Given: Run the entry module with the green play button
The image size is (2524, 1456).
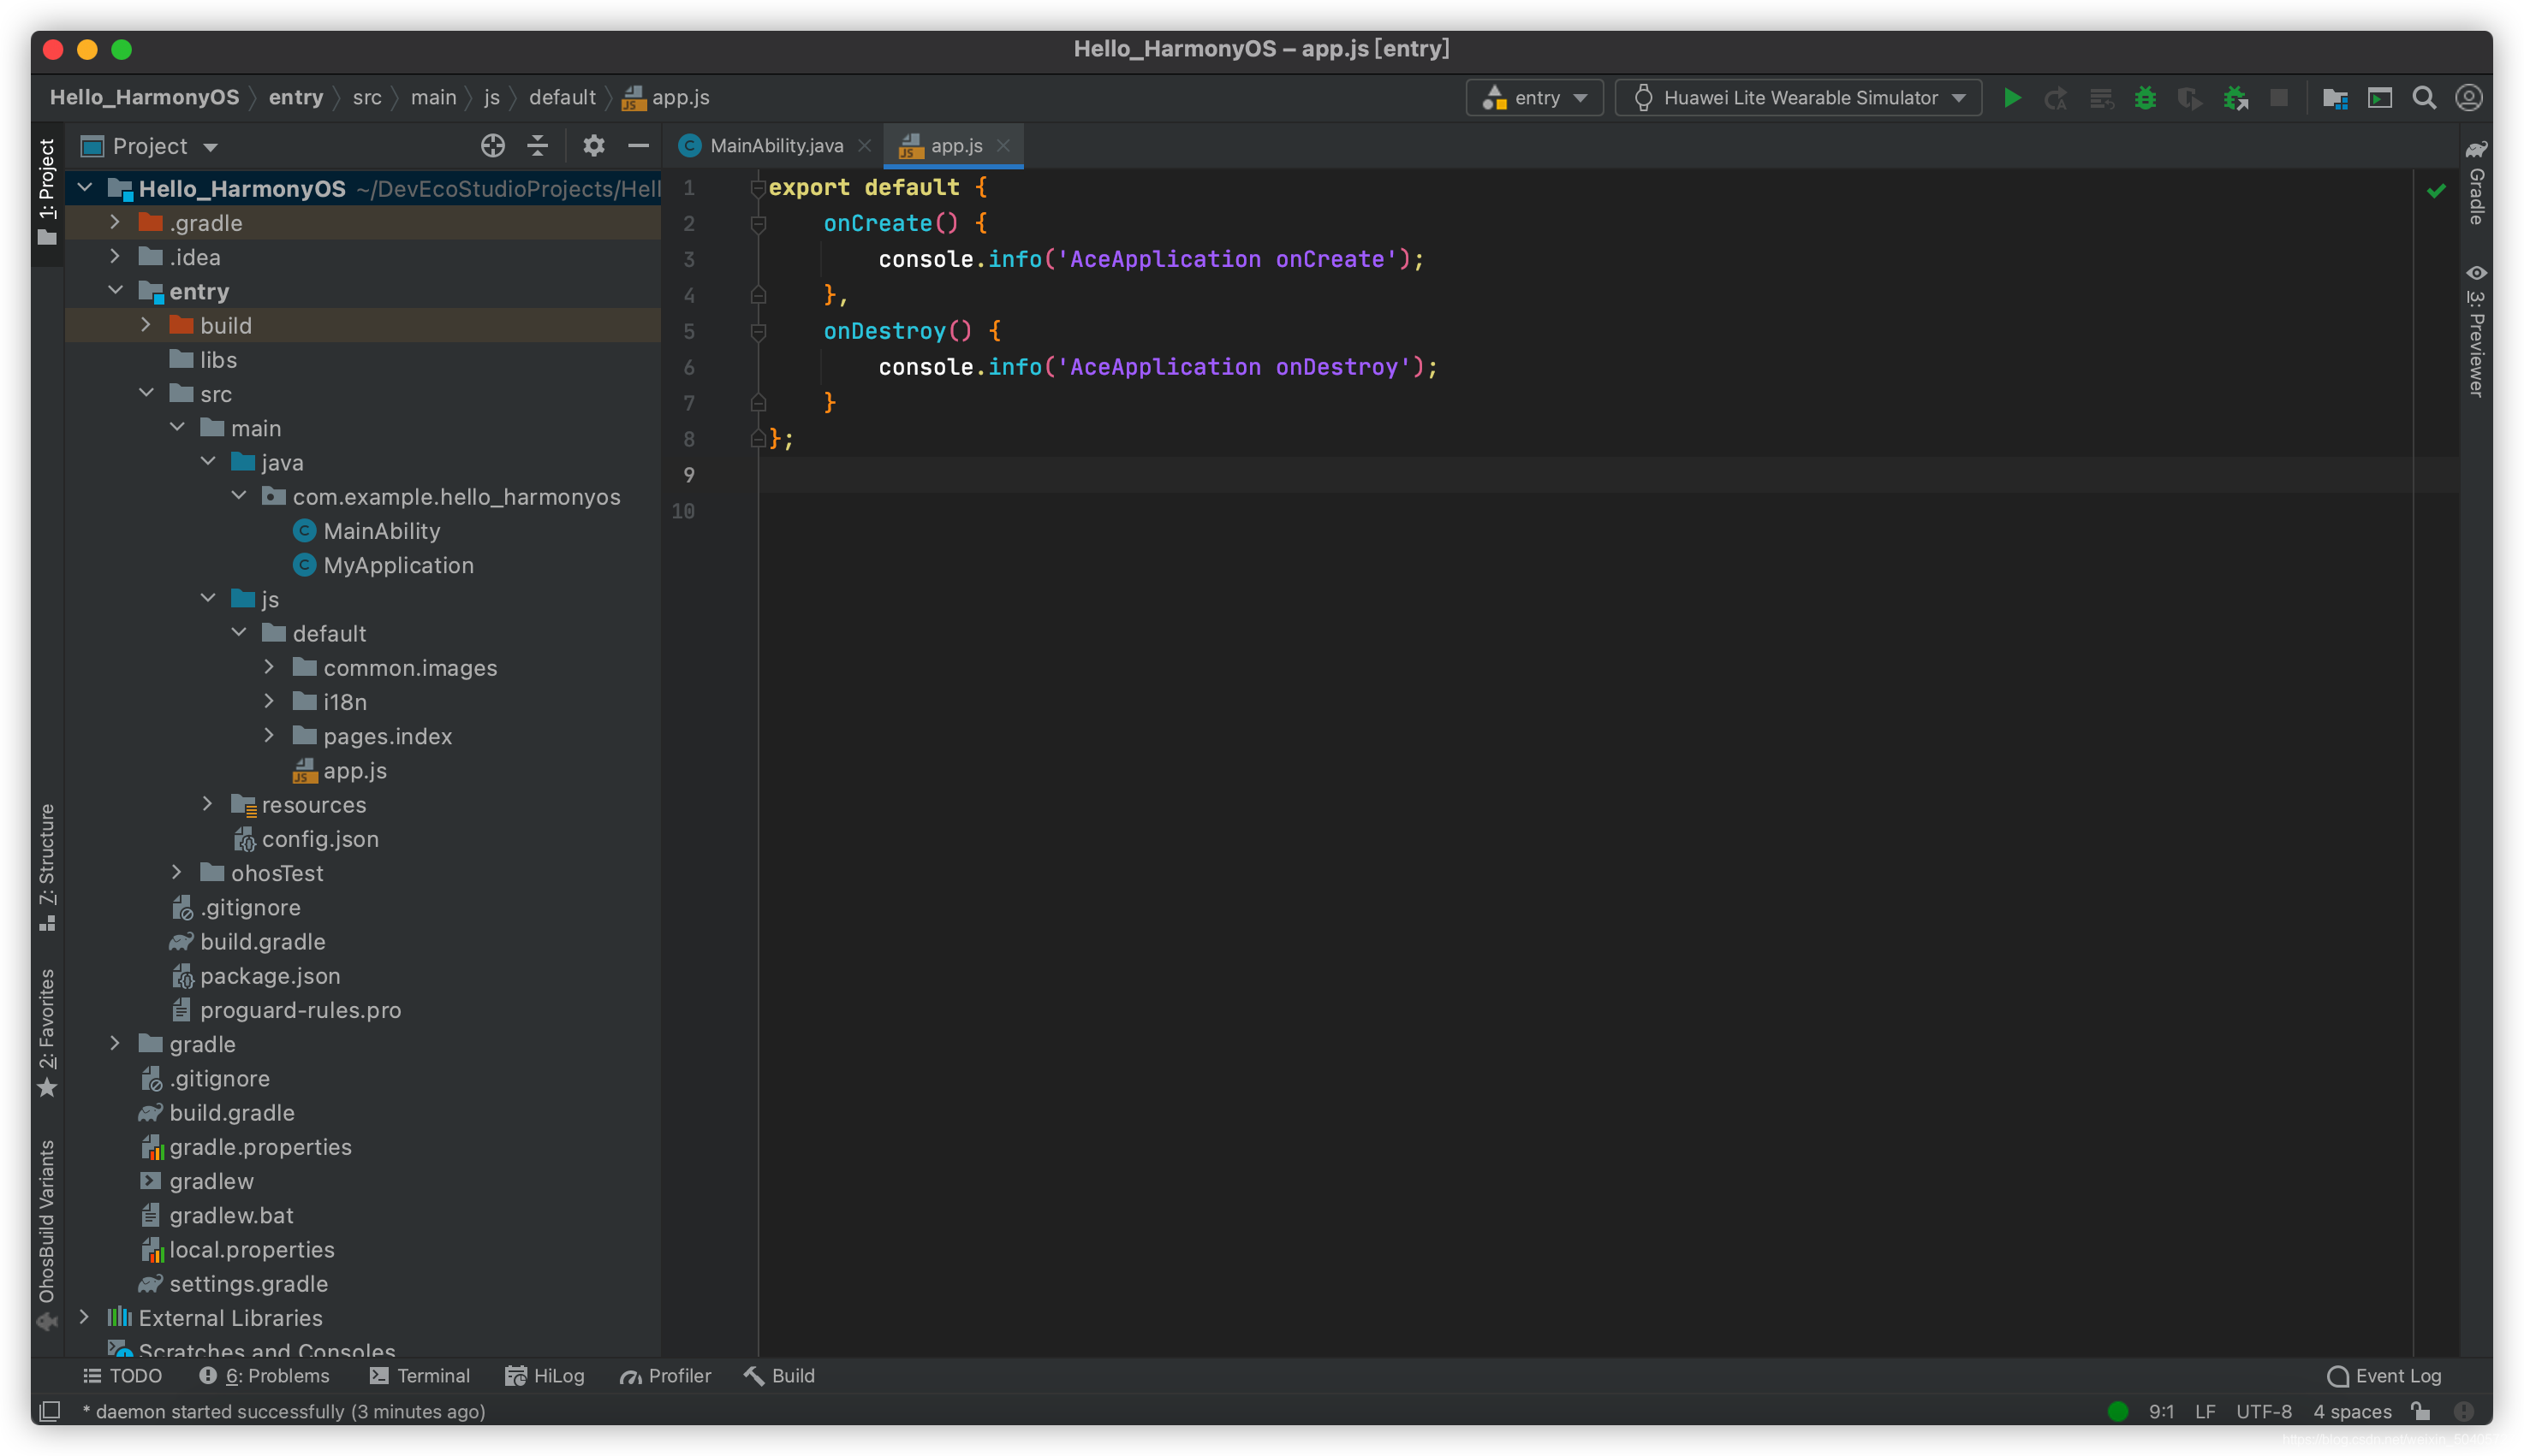Looking at the screenshot, I should tap(2012, 98).
